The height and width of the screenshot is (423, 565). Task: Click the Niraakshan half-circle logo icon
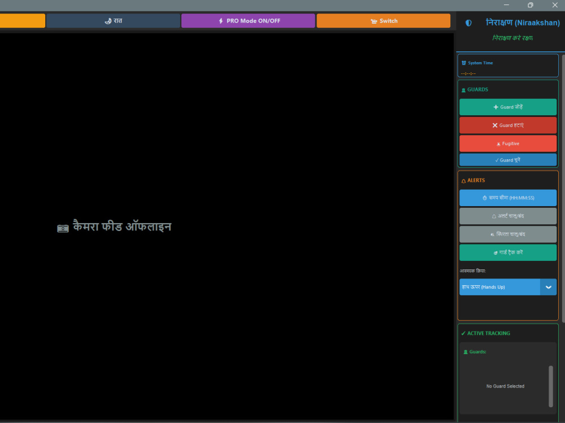[468, 23]
